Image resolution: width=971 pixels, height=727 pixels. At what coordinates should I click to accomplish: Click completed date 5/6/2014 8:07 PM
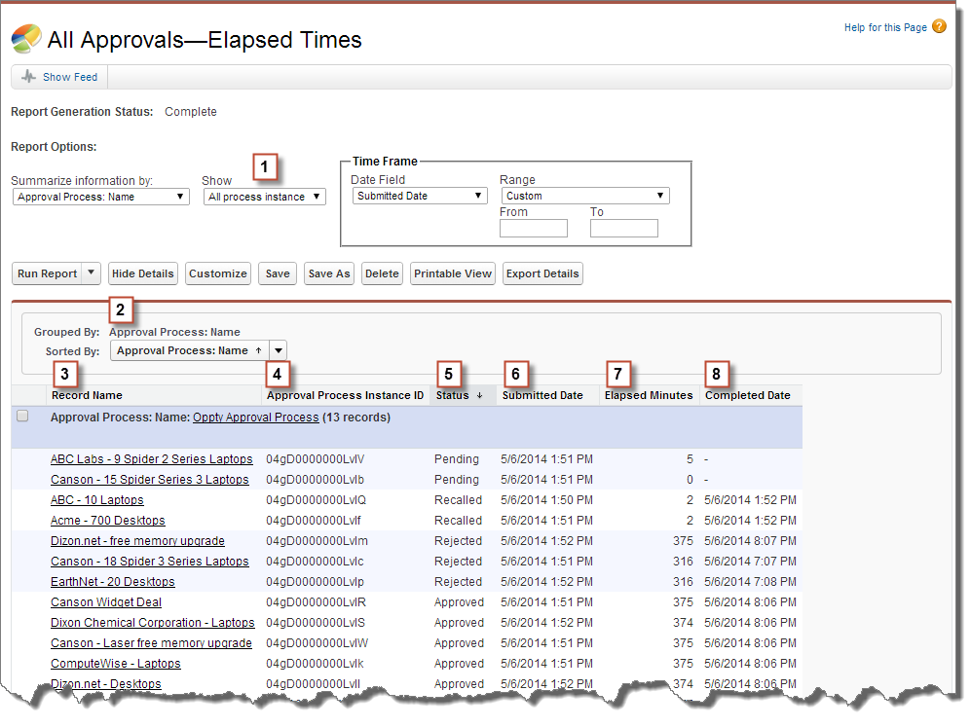point(750,541)
